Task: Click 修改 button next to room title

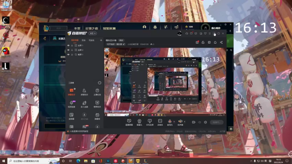Action: coord(121,40)
